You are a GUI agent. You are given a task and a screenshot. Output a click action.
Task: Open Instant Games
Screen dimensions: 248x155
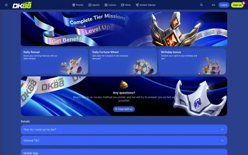[146, 5]
